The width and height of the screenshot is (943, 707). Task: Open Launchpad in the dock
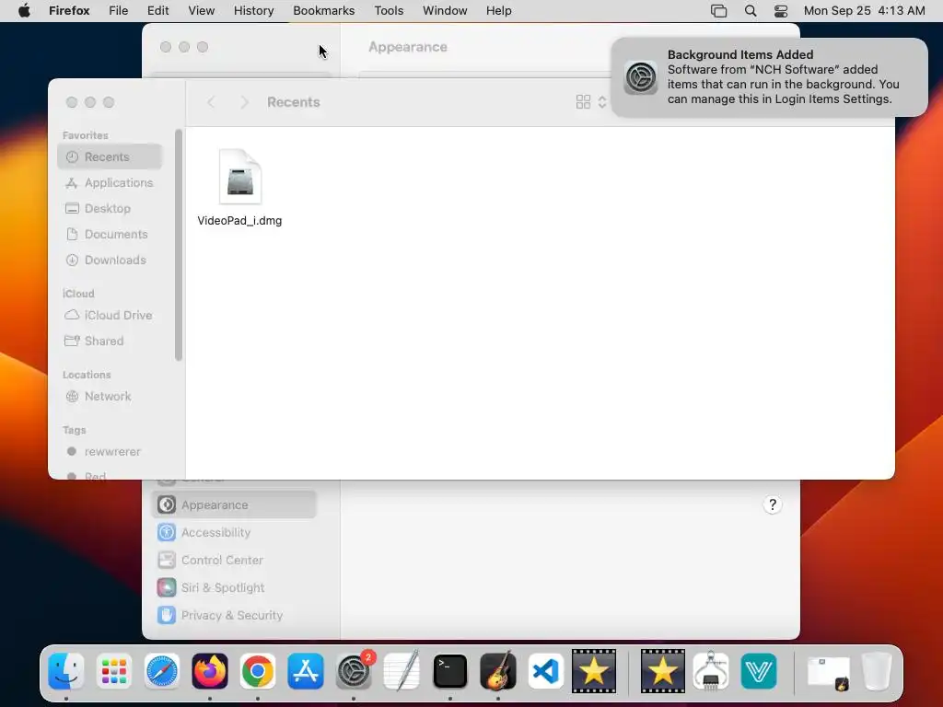113,671
